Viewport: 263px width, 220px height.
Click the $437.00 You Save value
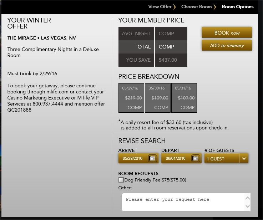point(168,60)
